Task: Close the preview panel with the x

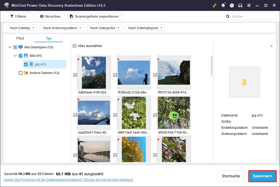Action: (x=271, y=46)
